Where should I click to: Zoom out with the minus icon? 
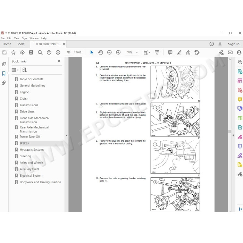pyautogui.click(x=109, y=52)
